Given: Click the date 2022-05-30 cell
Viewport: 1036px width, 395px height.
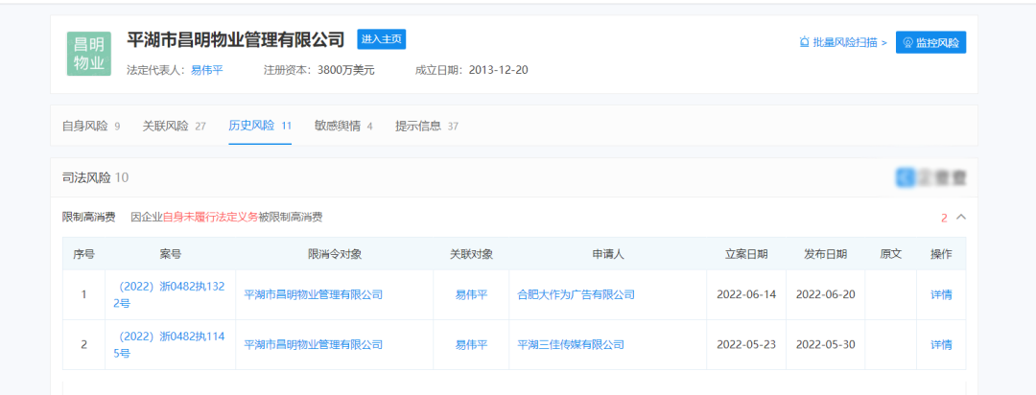Looking at the screenshot, I should click(x=825, y=345).
